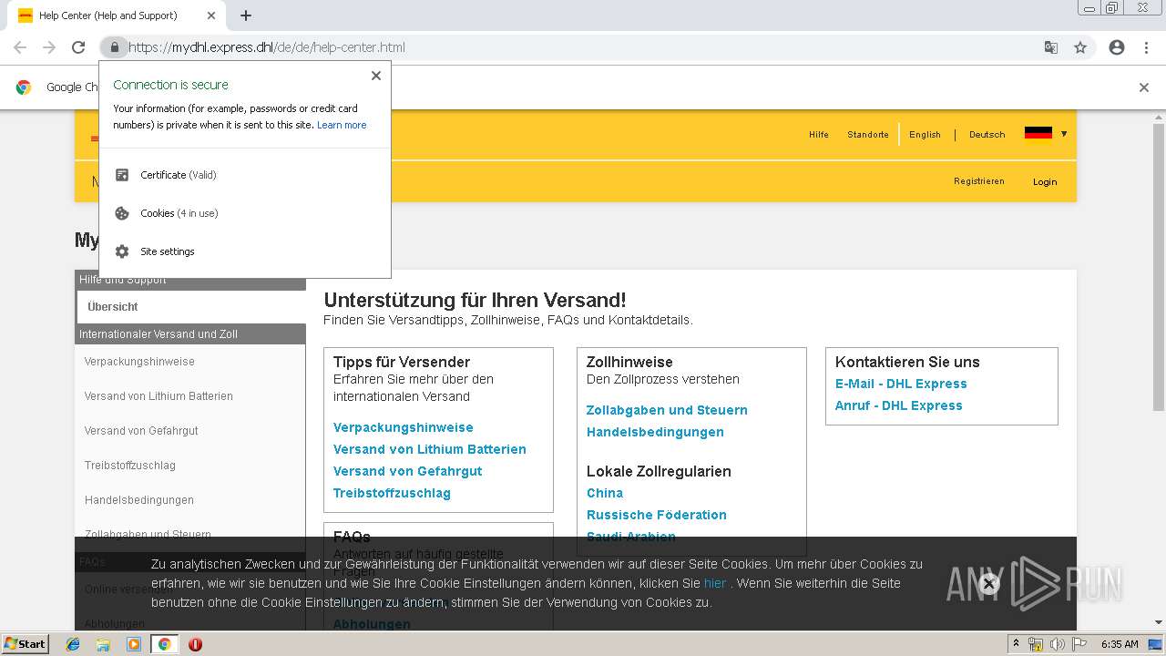Image resolution: width=1166 pixels, height=656 pixels.
Task: Open the Chrome three-dot menu
Action: [x=1146, y=47]
